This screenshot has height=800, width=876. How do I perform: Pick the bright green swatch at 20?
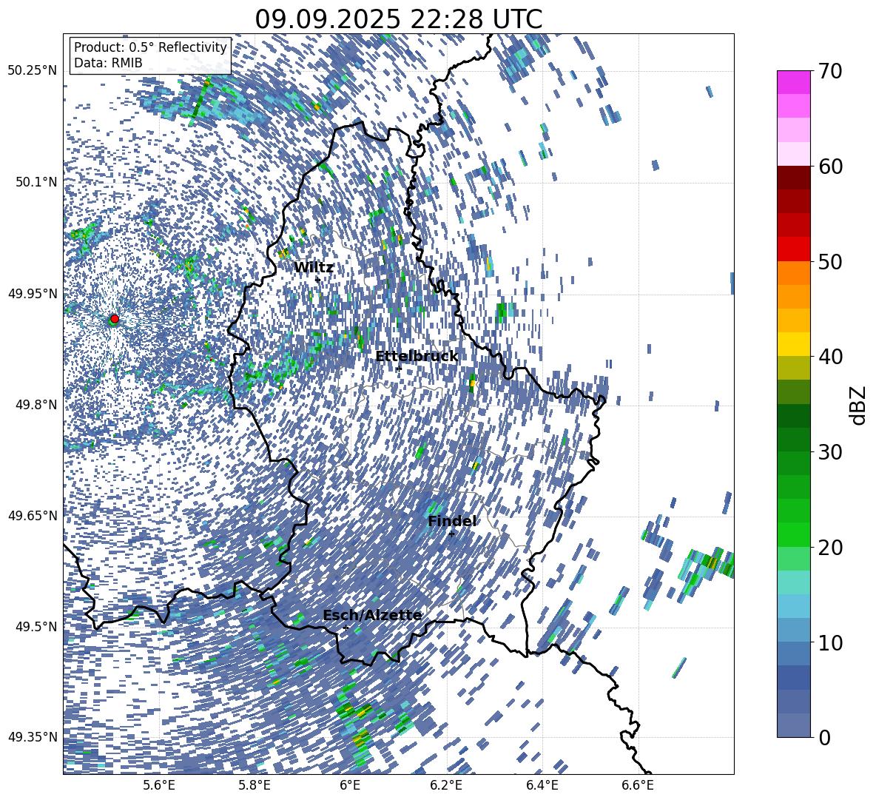tap(794, 534)
